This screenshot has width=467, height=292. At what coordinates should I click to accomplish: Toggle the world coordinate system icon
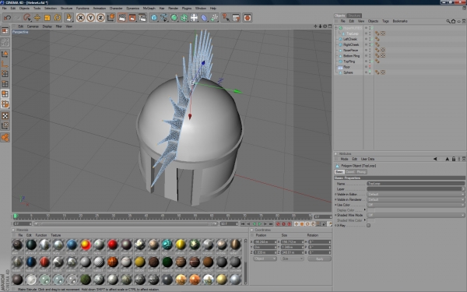click(x=111, y=18)
